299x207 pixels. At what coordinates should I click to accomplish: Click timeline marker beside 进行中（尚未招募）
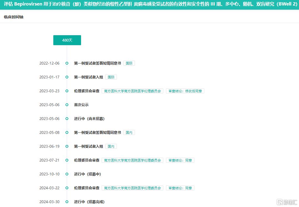click(x=67, y=119)
